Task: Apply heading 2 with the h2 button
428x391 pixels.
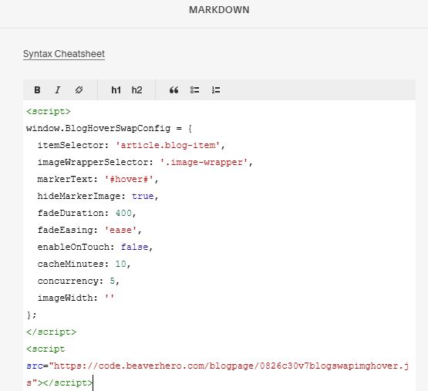Action: point(136,90)
